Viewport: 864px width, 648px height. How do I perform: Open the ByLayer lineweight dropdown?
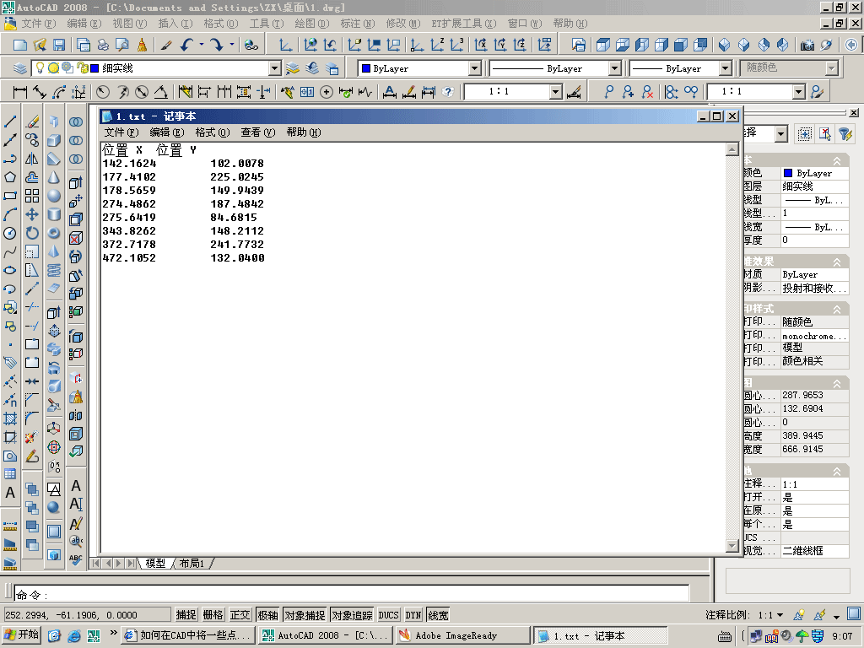pos(725,68)
